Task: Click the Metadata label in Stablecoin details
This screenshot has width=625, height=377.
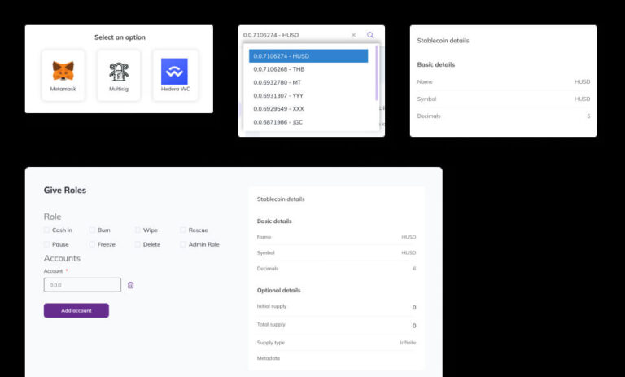Action: coord(269,358)
